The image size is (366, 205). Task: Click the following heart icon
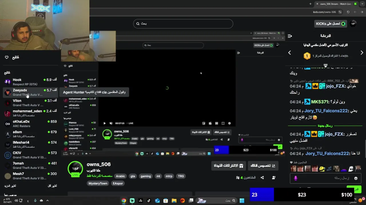7,57
